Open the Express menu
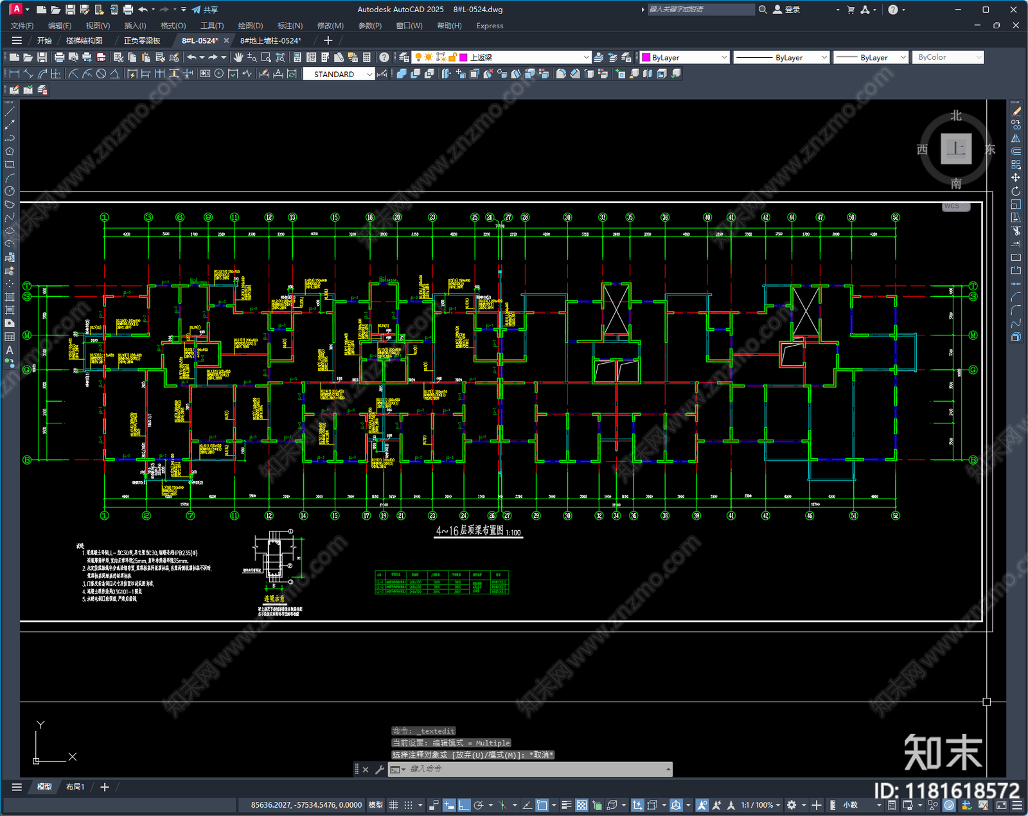Screen dimensions: 1028x816 pos(490,26)
